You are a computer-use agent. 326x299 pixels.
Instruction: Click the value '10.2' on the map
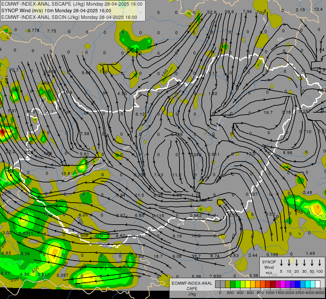(x=196, y=236)
